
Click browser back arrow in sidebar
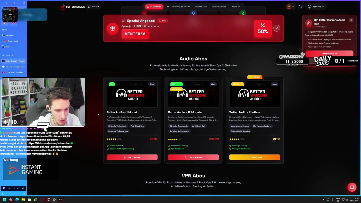click(15, 3)
